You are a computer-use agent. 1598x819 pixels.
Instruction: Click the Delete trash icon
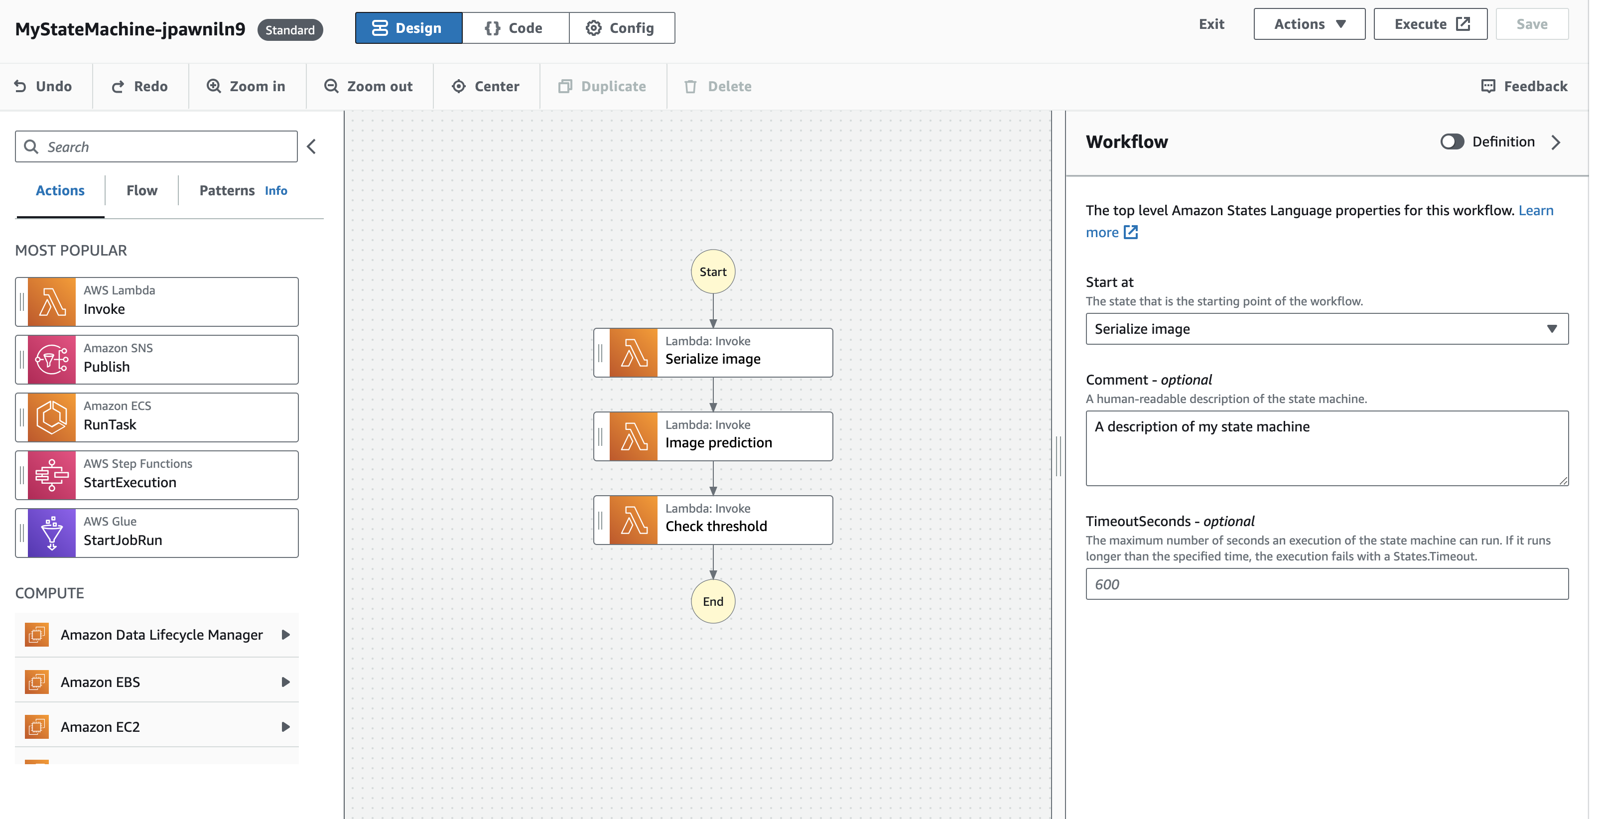(x=690, y=86)
